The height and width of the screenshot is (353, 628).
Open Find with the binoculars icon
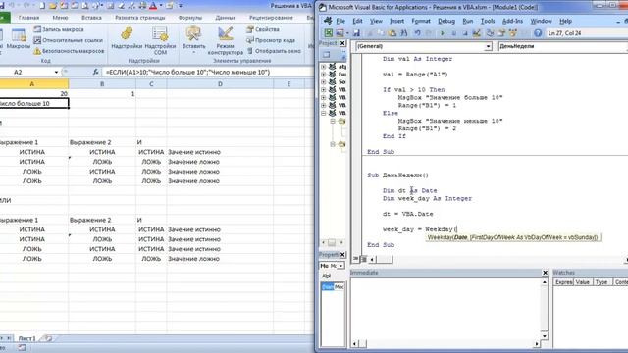(403, 33)
